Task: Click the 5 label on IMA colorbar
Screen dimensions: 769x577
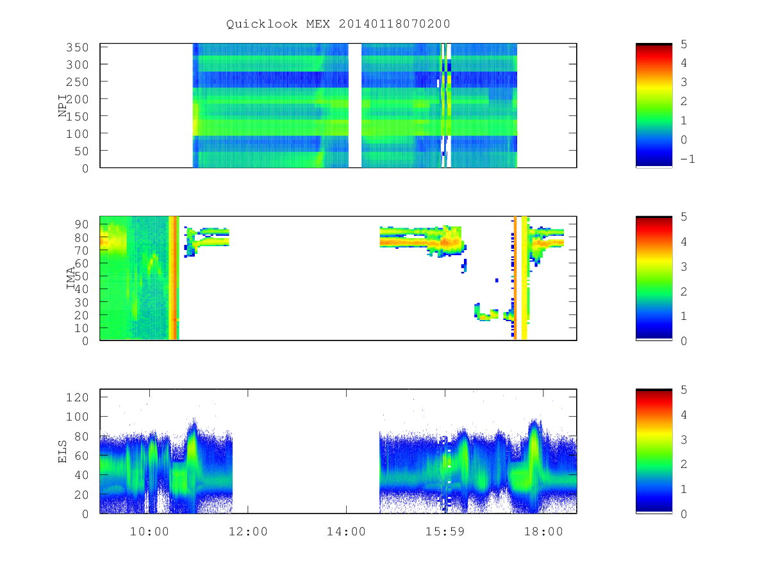Action: [682, 217]
